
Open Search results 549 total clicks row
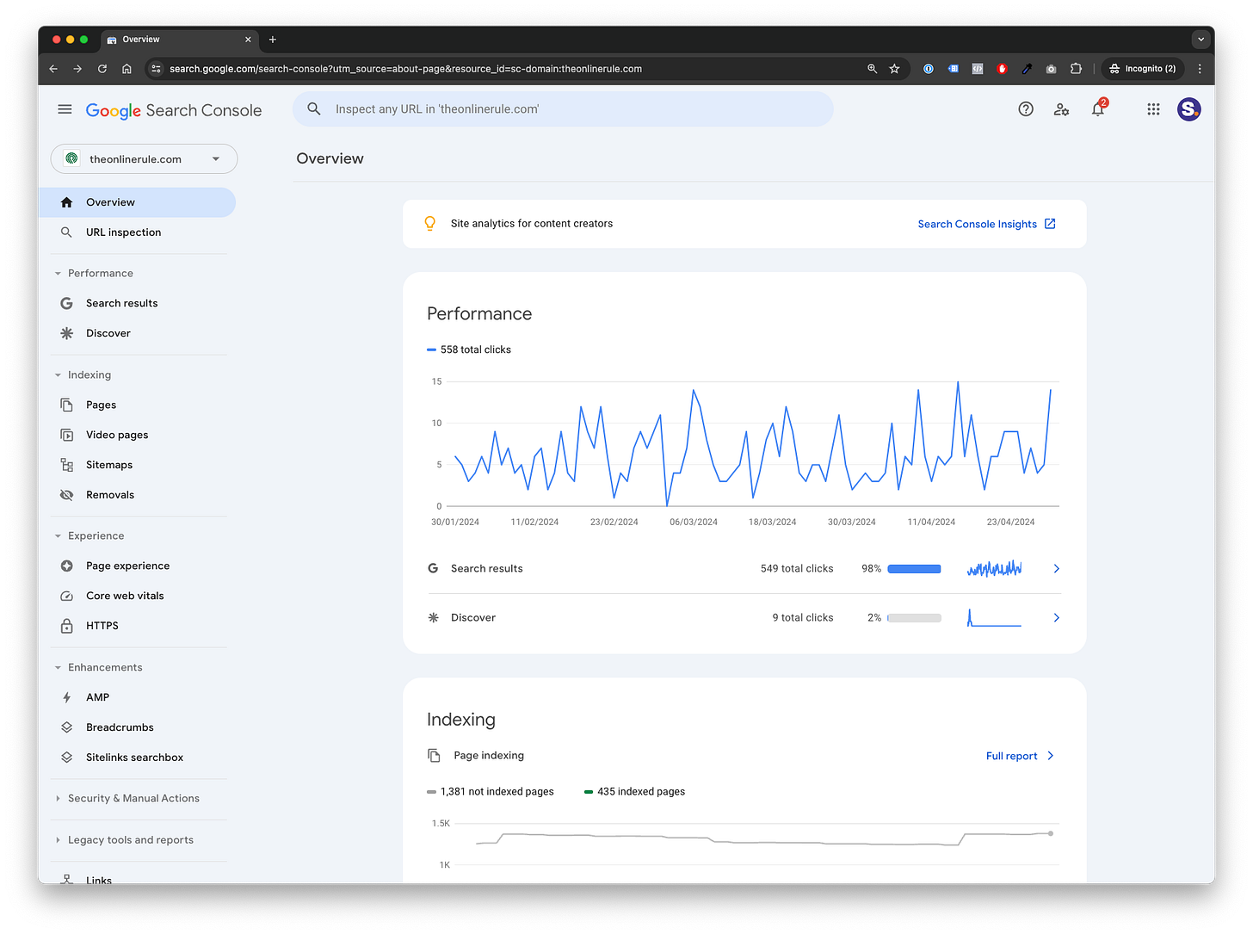pyautogui.click(x=744, y=569)
